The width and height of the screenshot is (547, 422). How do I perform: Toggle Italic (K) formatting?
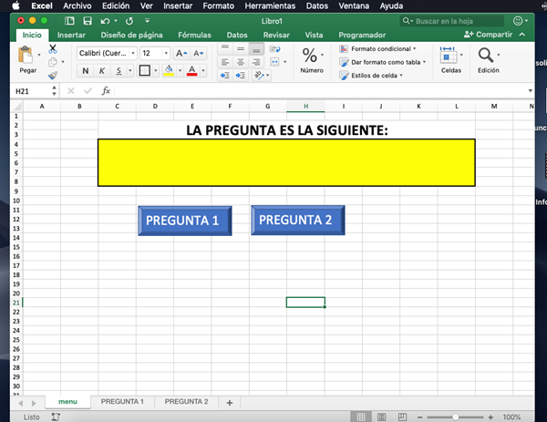102,71
